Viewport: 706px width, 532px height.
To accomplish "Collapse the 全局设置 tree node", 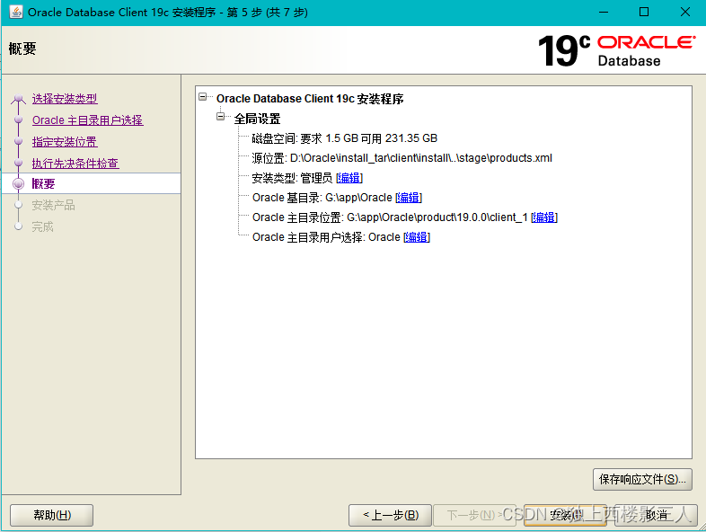I will point(221,117).
